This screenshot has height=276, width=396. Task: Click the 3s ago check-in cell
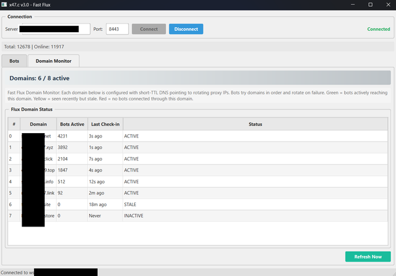(105, 136)
